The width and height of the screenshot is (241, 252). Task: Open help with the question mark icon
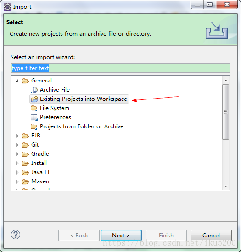[16, 235]
